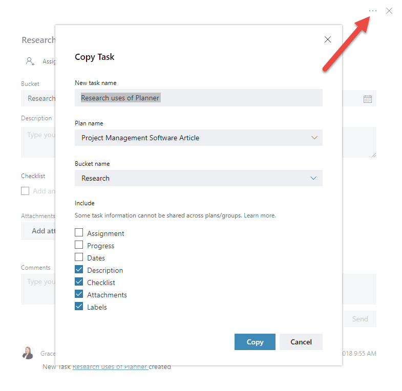
Task: Uncheck the Description checkbox
Action: (79, 270)
